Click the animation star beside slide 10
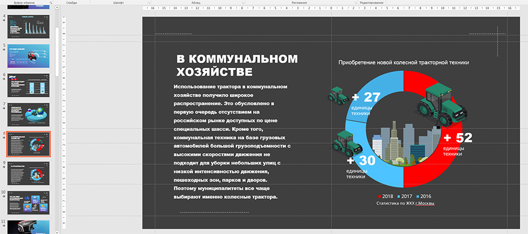The width and height of the screenshot is (528, 234). tap(4, 197)
